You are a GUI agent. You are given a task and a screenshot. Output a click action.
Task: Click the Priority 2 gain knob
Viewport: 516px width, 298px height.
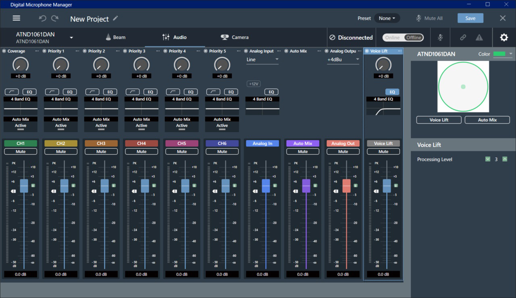click(101, 64)
